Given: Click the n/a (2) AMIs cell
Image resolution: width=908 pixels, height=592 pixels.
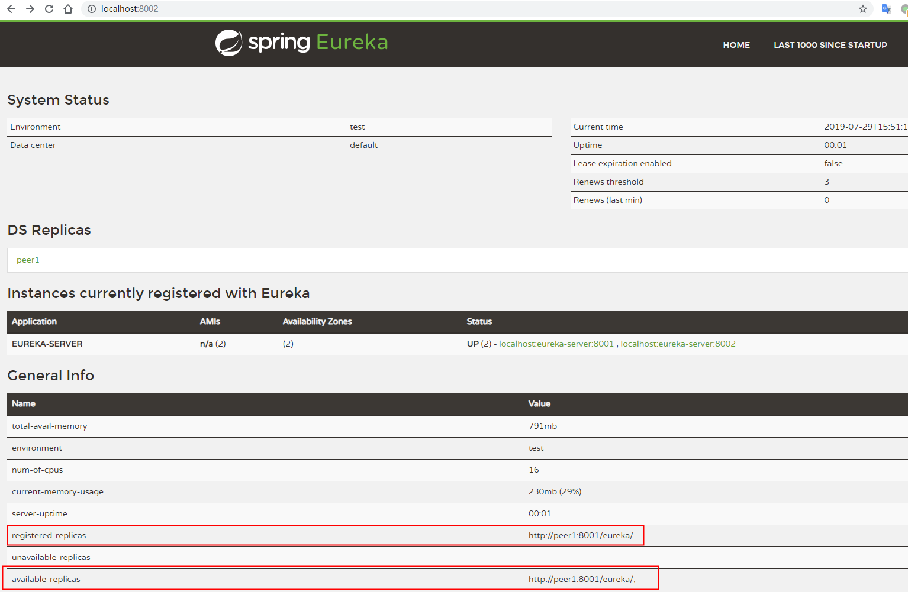Looking at the screenshot, I should 213,344.
